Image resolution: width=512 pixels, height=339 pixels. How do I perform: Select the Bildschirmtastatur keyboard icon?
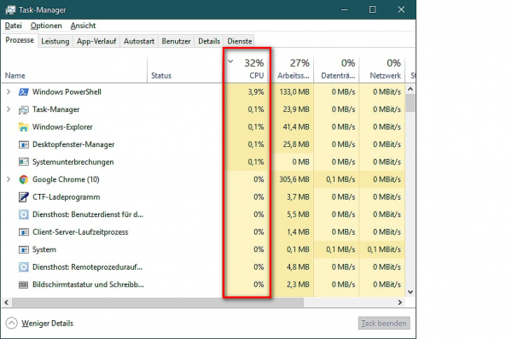point(24,284)
